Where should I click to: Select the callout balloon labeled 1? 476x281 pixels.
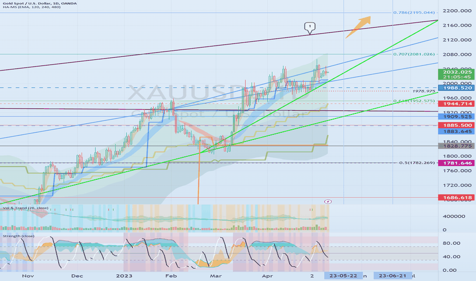coord(310,28)
